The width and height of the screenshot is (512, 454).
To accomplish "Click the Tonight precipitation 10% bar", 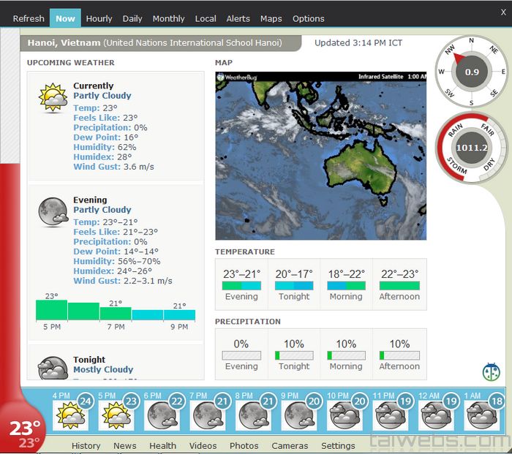I will 294,355.
